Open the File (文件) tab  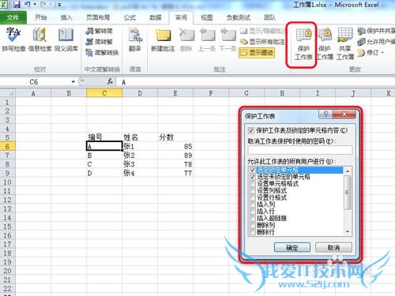[13, 17]
